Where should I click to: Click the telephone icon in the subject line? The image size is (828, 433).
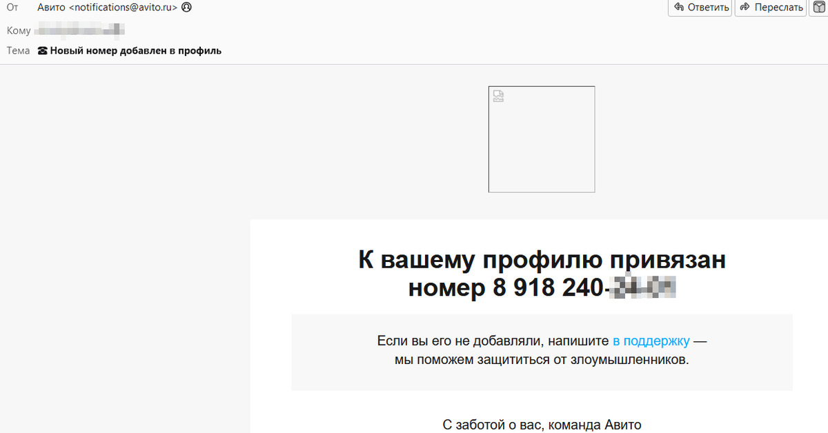[x=43, y=50]
